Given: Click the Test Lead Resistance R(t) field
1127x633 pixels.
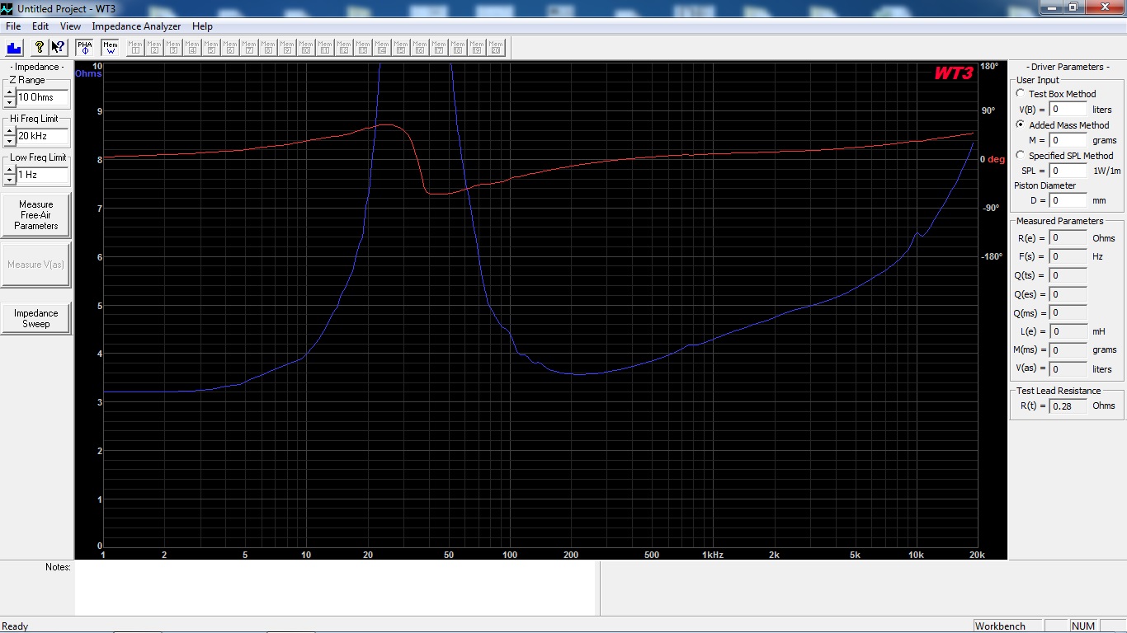Looking at the screenshot, I should tap(1068, 406).
